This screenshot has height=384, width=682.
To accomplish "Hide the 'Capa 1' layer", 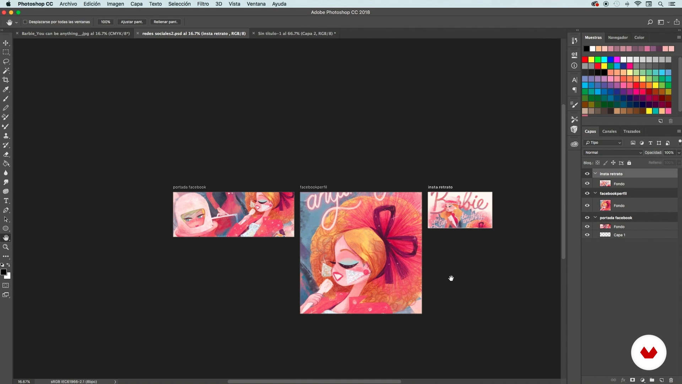I will tap(587, 235).
